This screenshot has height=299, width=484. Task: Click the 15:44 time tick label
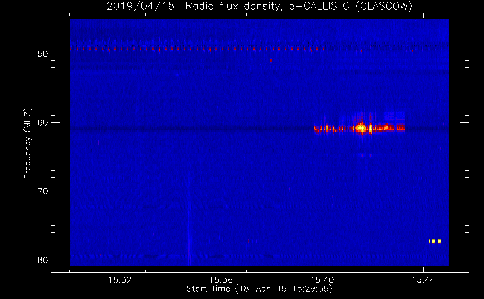423,280
